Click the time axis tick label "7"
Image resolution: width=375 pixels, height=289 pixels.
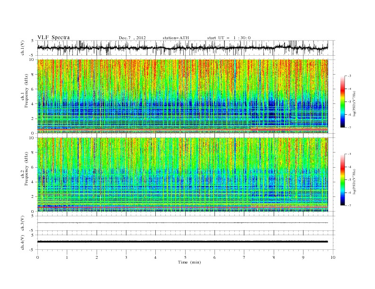coord(244,257)
